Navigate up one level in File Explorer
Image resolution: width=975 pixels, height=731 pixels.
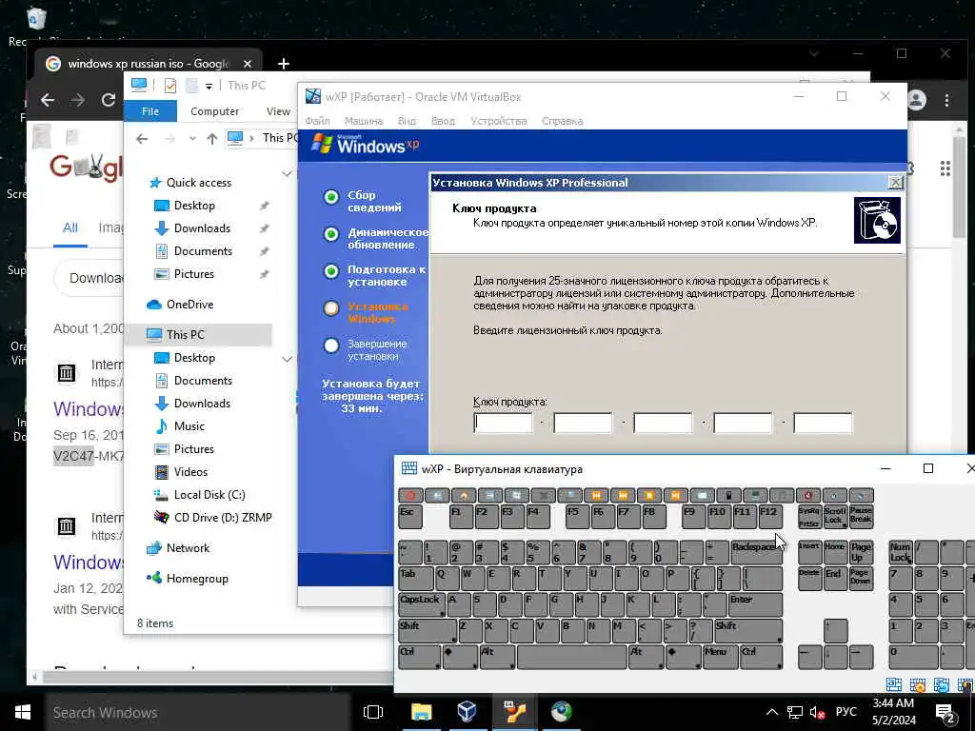click(212, 139)
